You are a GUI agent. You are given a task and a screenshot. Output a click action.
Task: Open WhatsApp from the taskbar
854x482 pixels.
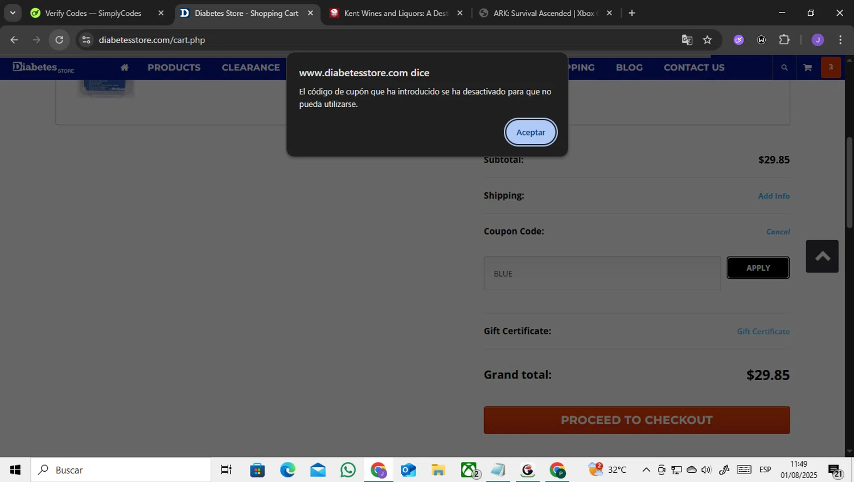click(348, 470)
